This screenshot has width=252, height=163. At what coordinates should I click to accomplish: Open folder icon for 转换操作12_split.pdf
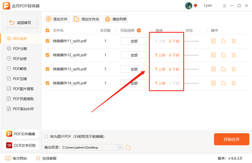223,55
